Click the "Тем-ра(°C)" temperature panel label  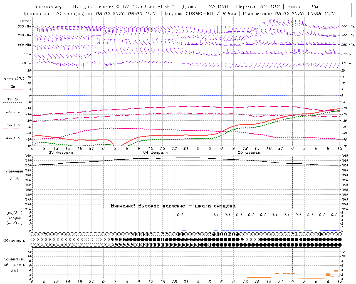click(x=13, y=78)
